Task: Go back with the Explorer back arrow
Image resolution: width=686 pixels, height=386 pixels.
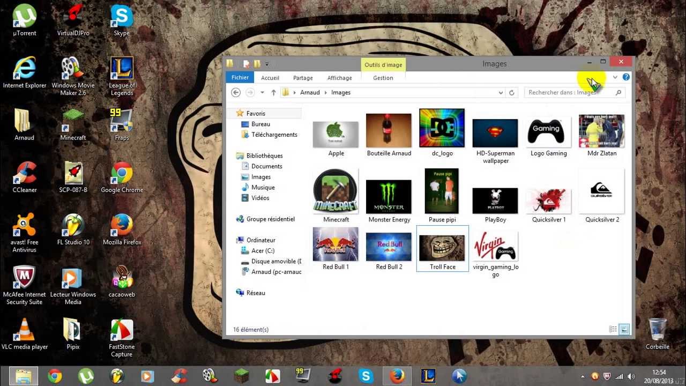Action: pyautogui.click(x=236, y=93)
